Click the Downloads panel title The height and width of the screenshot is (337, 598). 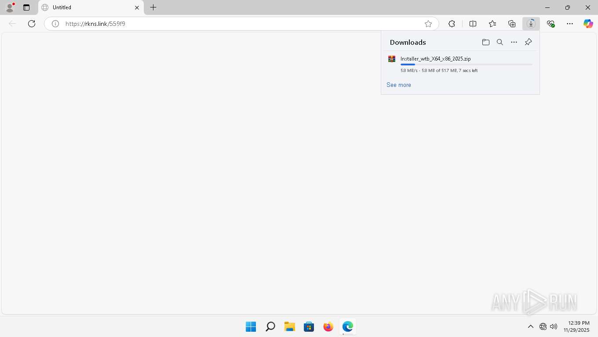408,42
